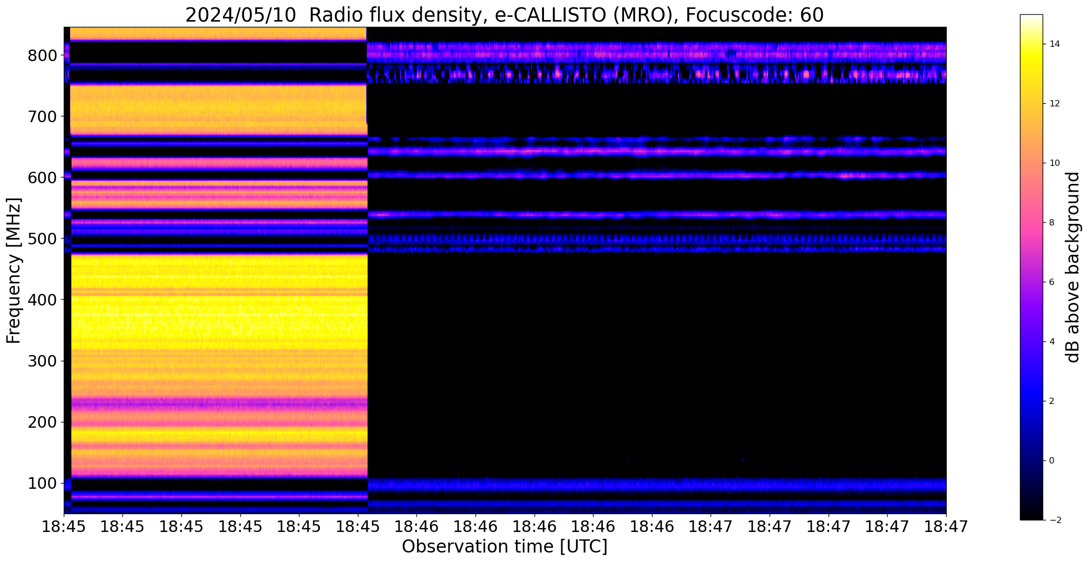The width and height of the screenshot is (1089, 562).
Task: Click the 100 tick on frequency axis
Action: (x=42, y=483)
